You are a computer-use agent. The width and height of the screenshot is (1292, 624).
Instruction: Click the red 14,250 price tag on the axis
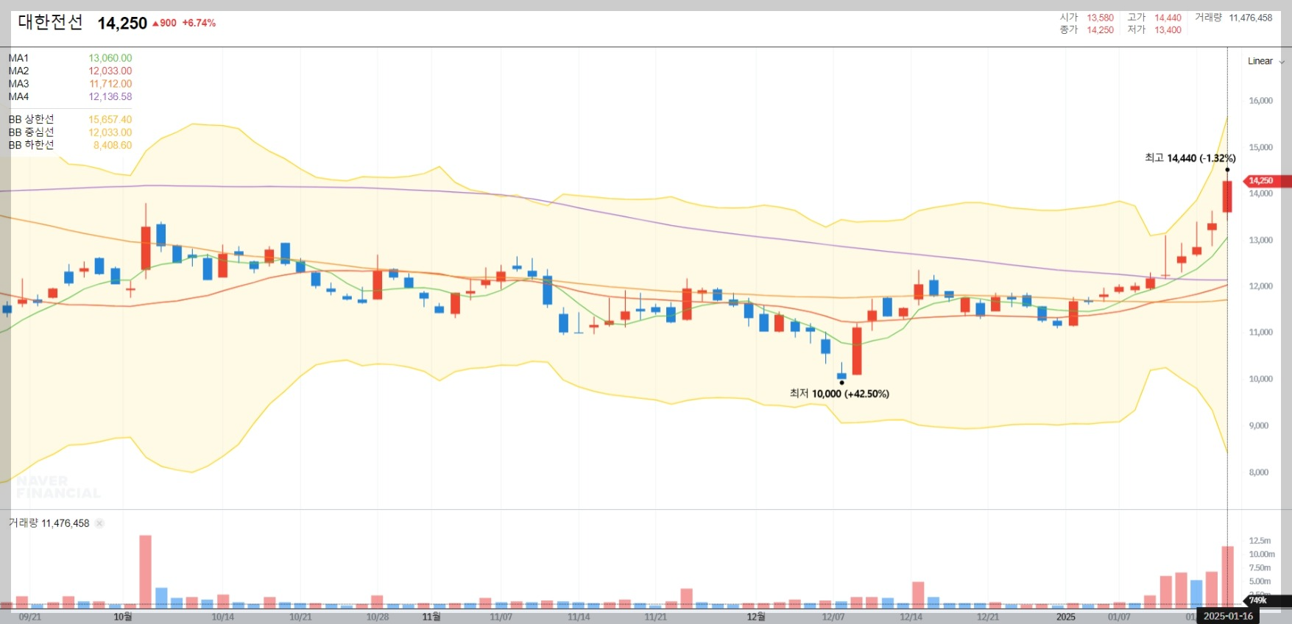point(1265,181)
